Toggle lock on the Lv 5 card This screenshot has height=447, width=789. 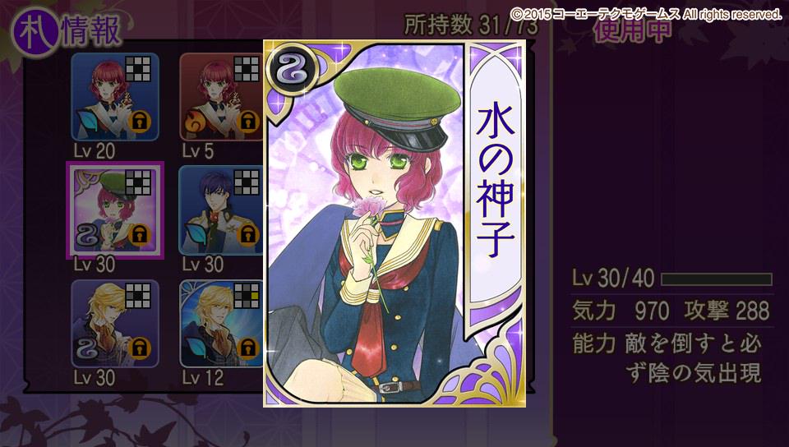pyautogui.click(x=248, y=122)
